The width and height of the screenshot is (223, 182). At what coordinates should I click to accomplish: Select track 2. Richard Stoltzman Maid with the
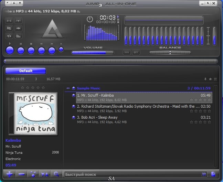point(144,109)
